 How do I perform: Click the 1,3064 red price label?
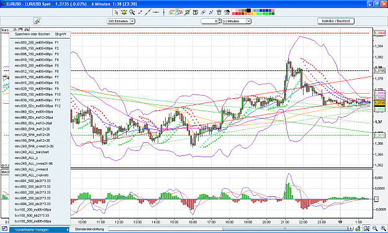(x=379, y=33)
